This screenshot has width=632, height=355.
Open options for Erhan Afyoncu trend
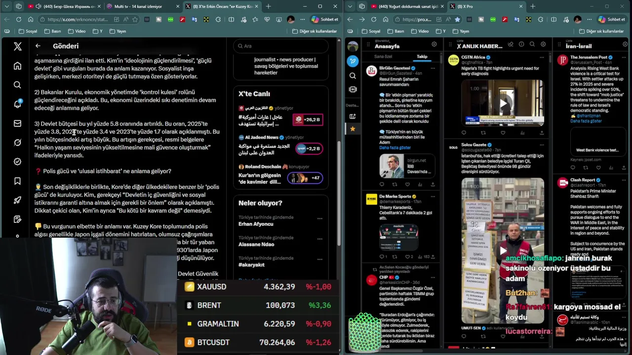[x=320, y=218]
